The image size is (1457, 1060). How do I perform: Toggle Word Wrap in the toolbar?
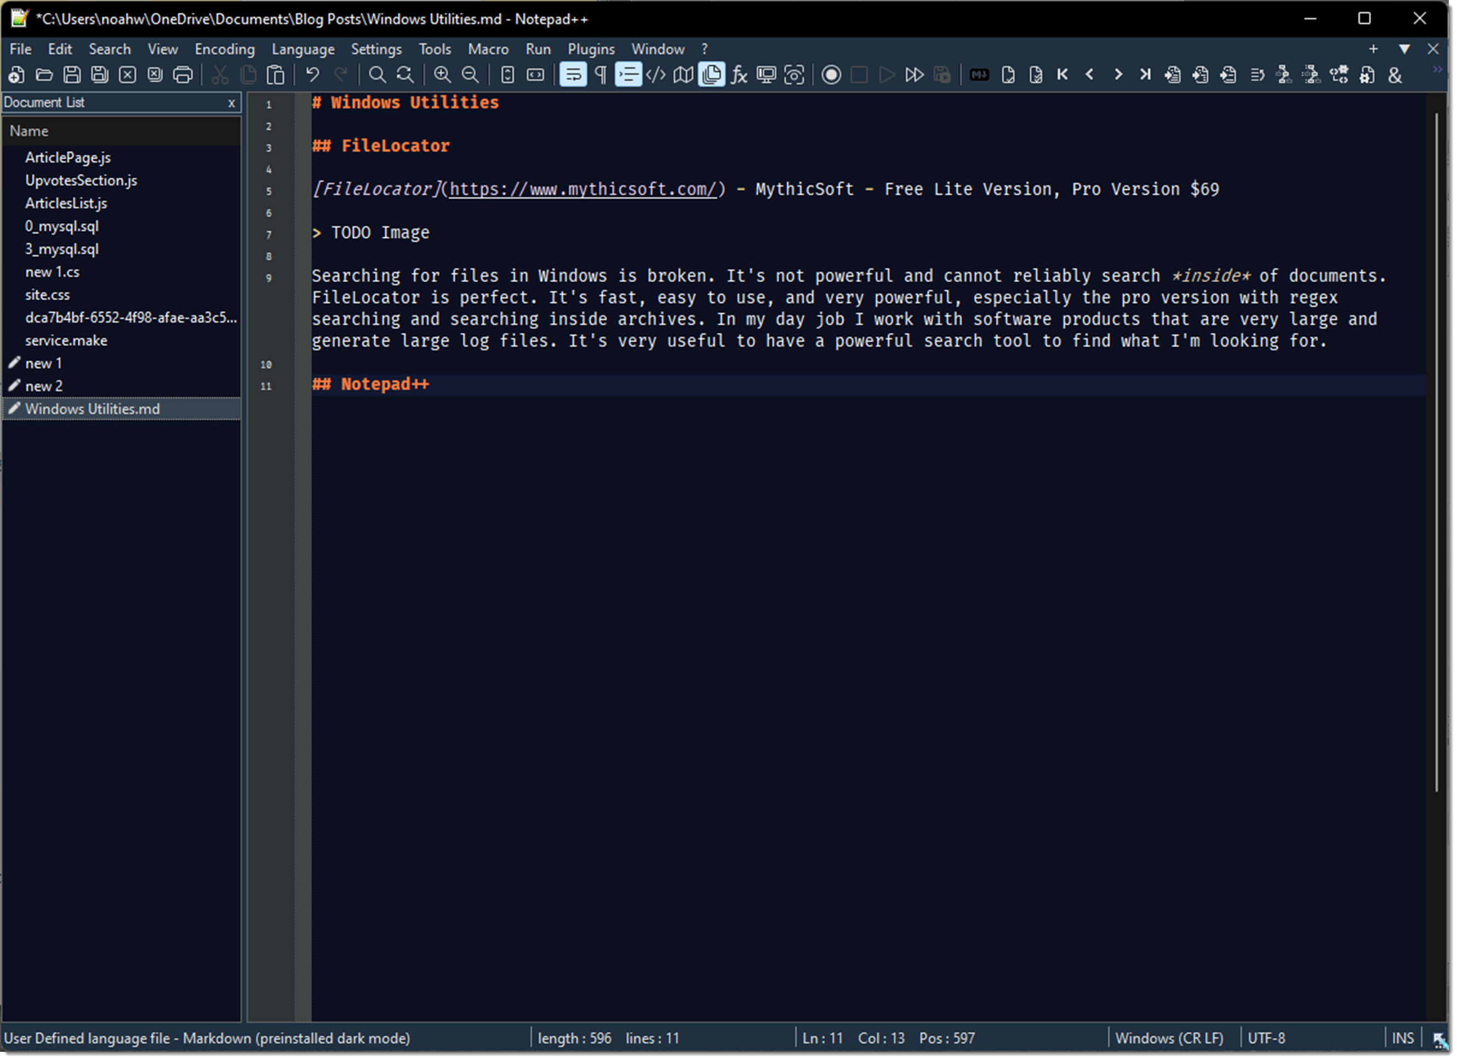[574, 75]
